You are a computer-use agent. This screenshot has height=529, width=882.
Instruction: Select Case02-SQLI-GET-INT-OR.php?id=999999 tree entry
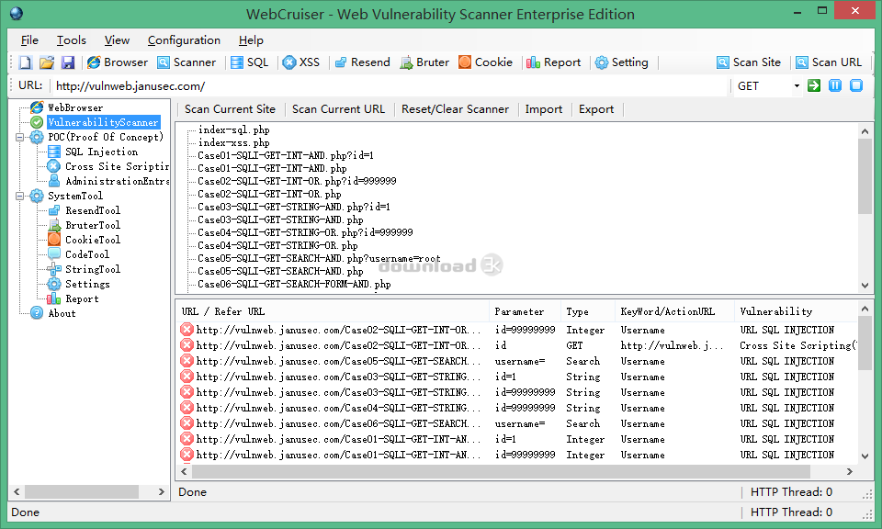click(297, 181)
